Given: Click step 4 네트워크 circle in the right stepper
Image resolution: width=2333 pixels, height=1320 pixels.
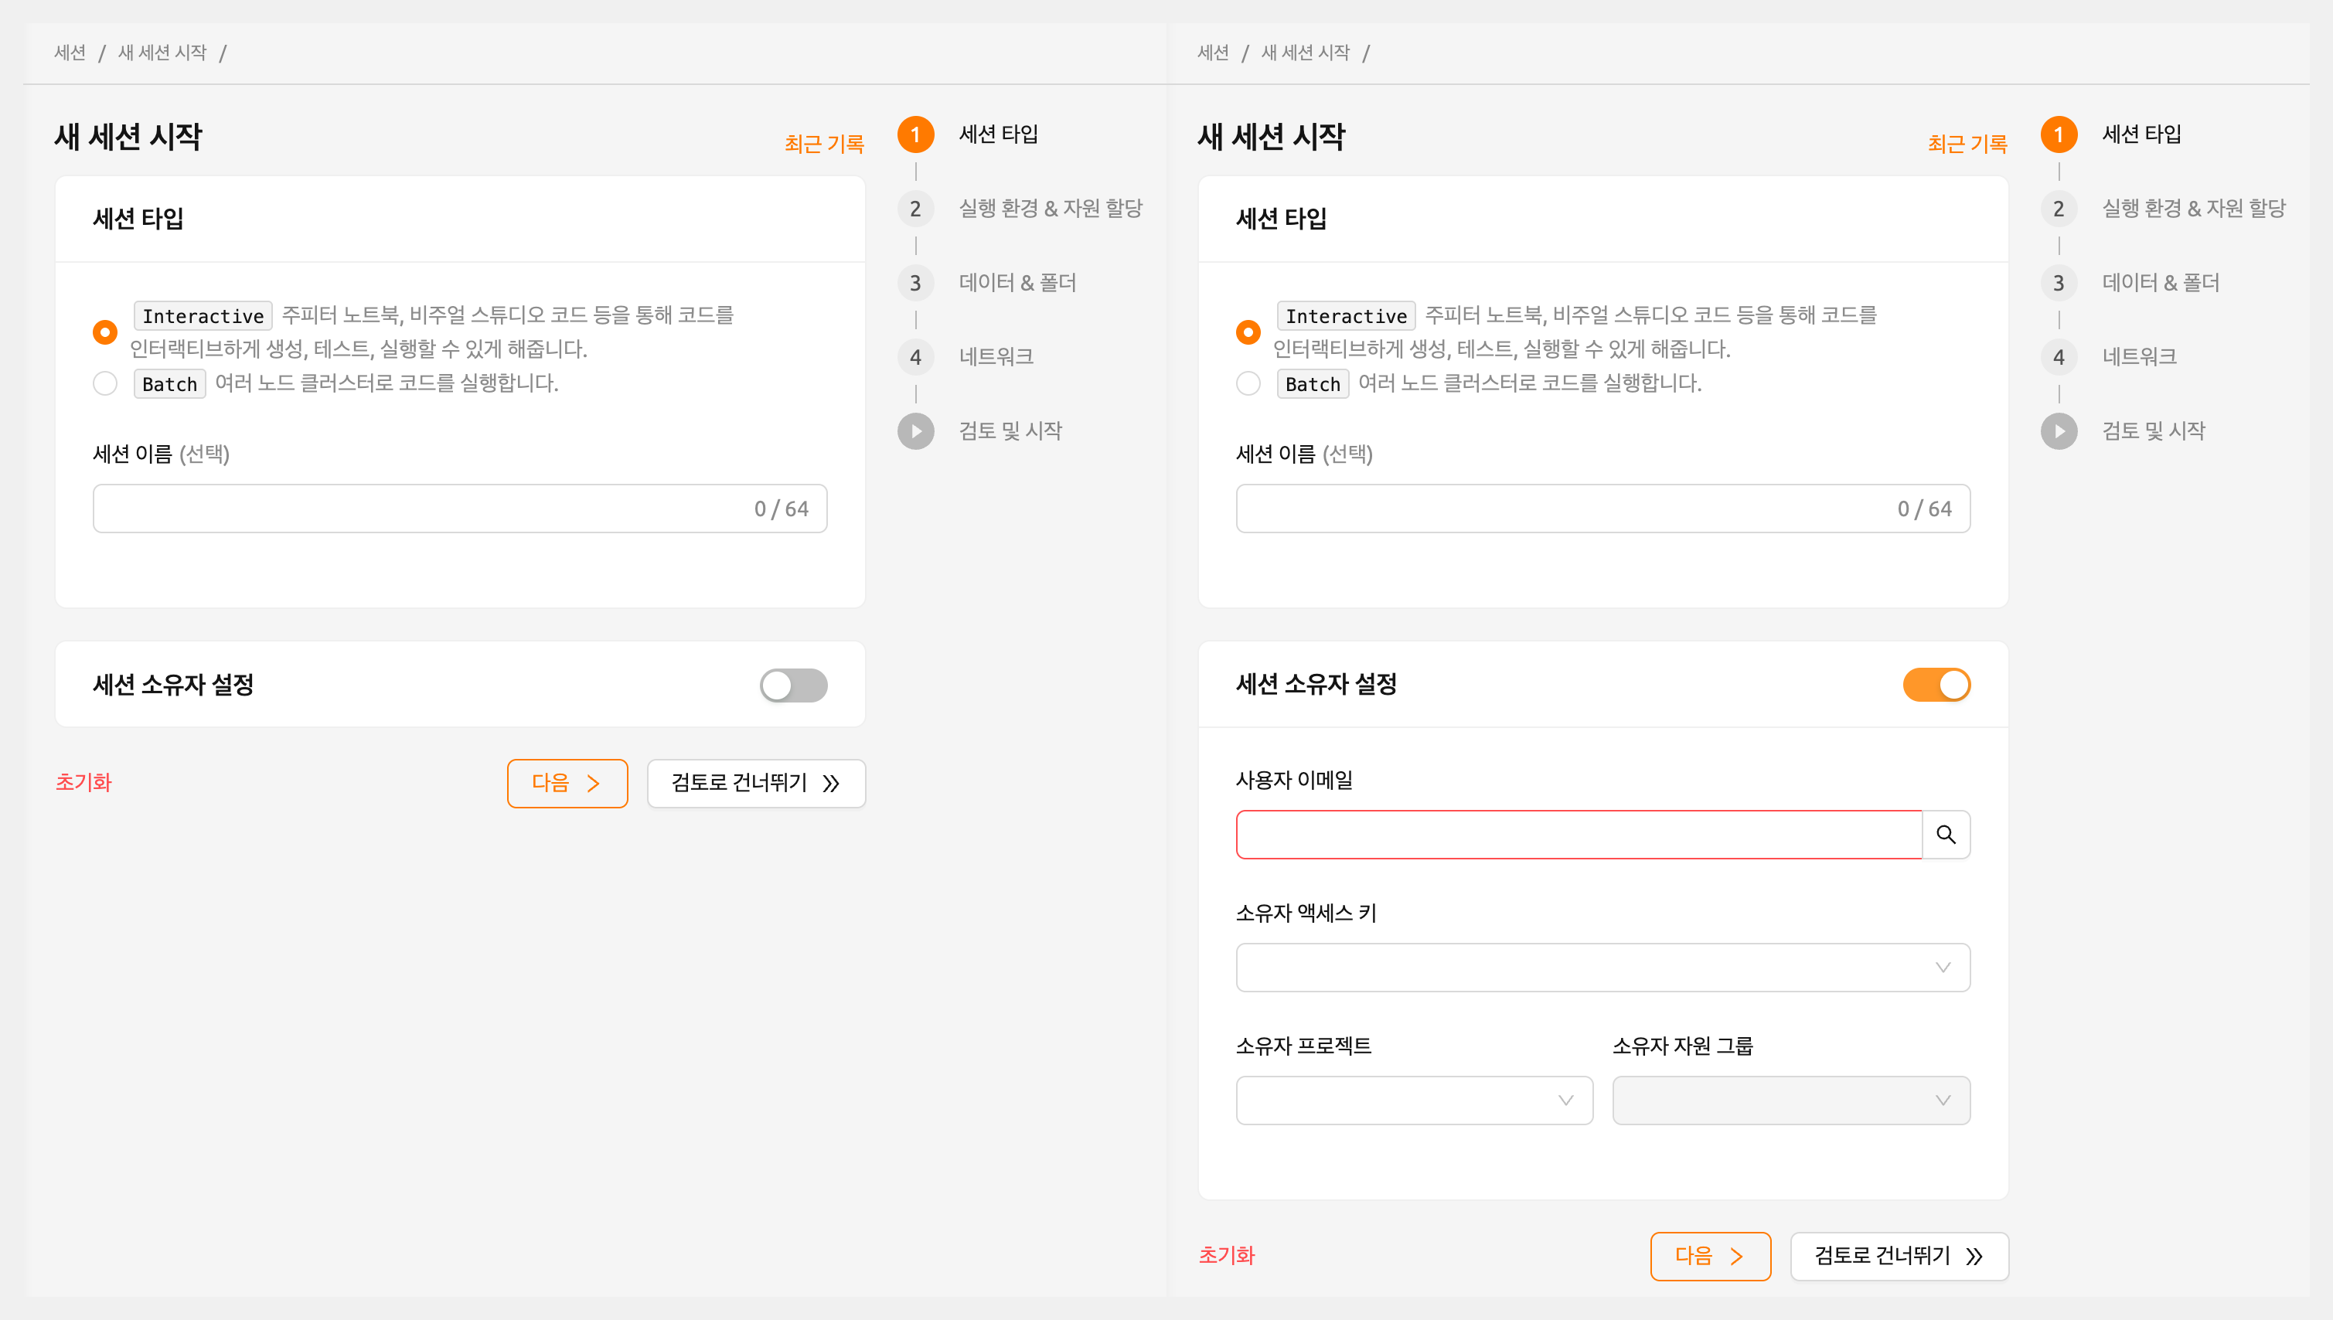Looking at the screenshot, I should click(x=2059, y=357).
